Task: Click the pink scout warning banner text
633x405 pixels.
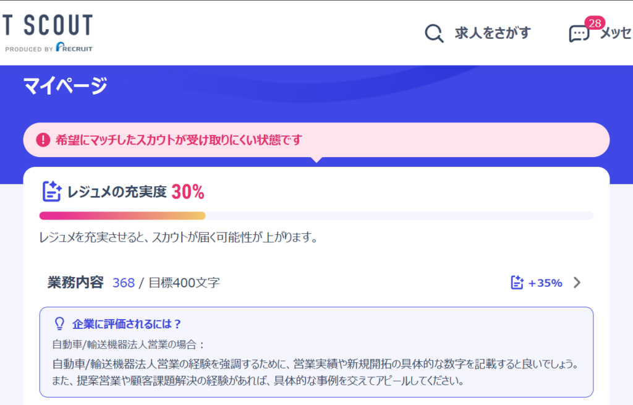Action: [x=179, y=140]
